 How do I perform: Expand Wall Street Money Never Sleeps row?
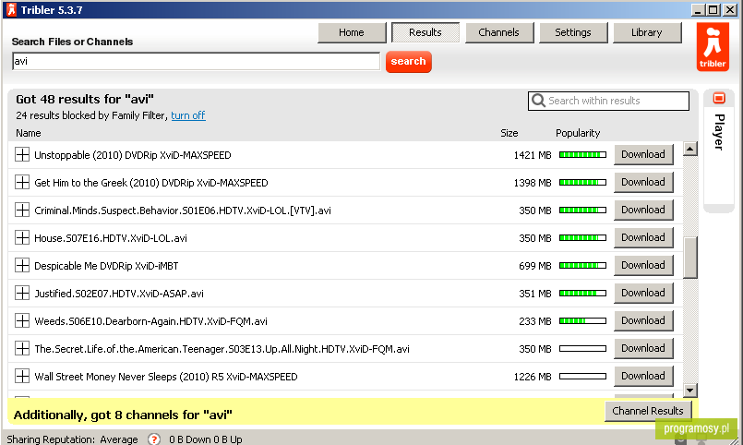tap(22, 377)
